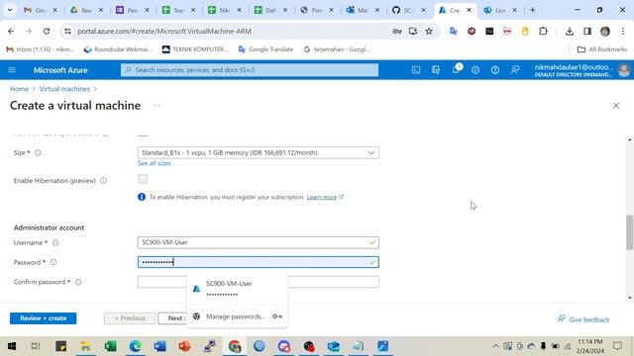
Task: Open the Chrome three-dot menu
Action: (x=623, y=31)
